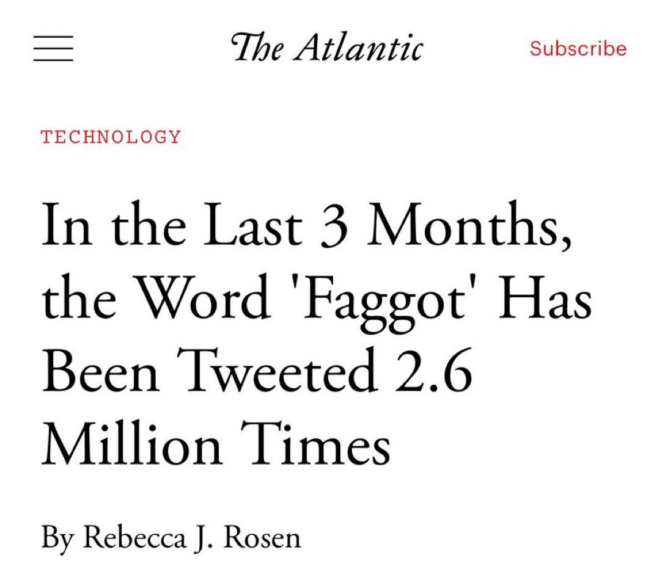The height and width of the screenshot is (580, 654).
Task: Click the word 'Has' in the headline
Action: (x=545, y=298)
